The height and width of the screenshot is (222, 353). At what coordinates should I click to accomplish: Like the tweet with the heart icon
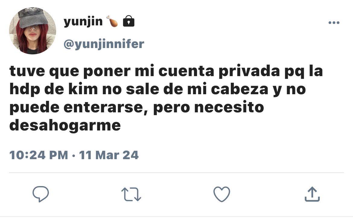click(222, 194)
